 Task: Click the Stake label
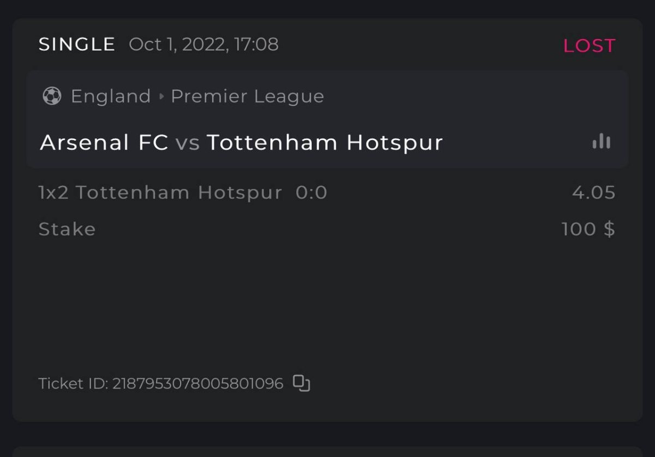(x=67, y=229)
